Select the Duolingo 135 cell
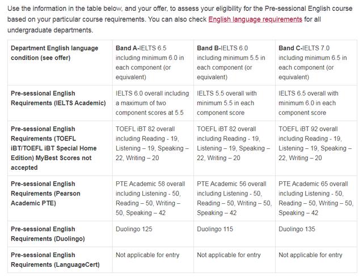Screen dimensions: 363x278 pos(316,234)
